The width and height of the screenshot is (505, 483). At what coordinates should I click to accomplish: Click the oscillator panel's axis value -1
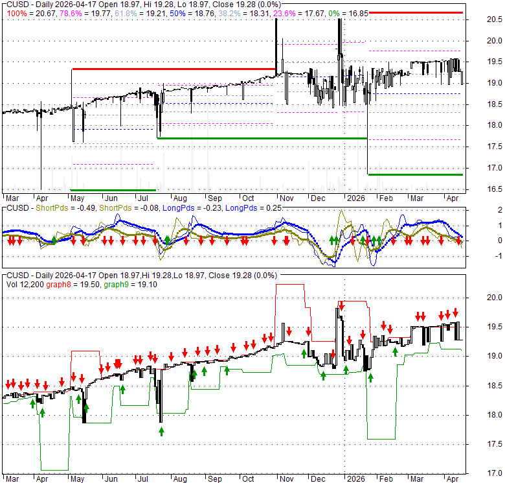(x=499, y=256)
